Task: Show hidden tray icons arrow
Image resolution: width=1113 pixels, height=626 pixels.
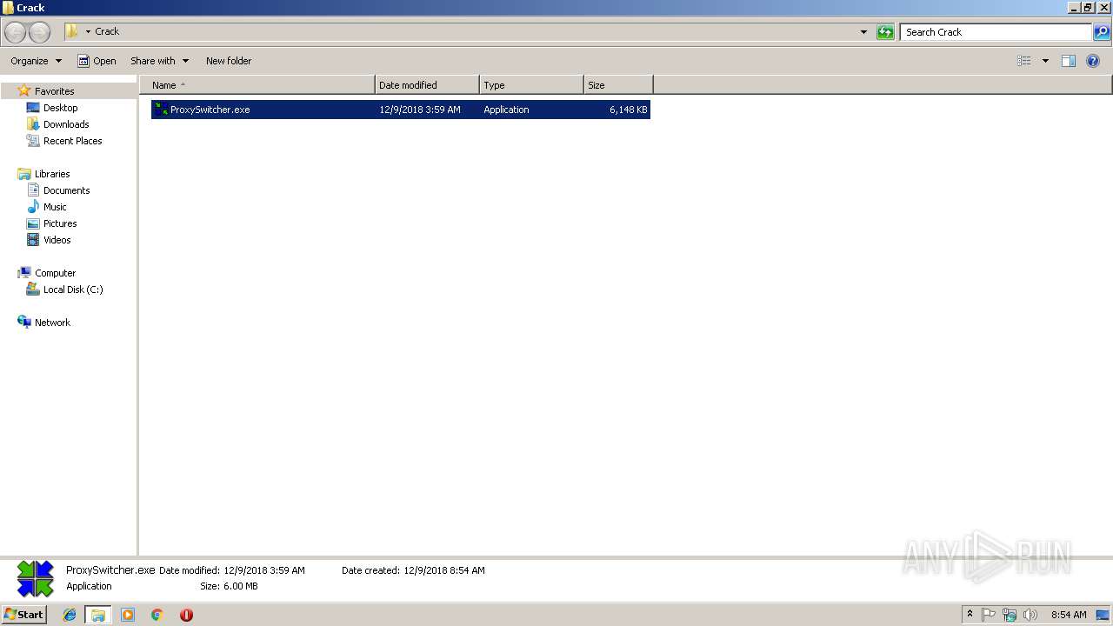Action: 970,615
